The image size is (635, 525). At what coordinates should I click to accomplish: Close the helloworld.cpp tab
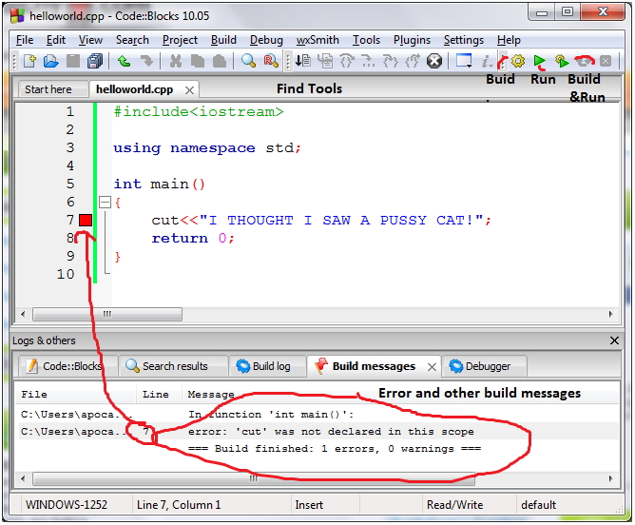190,89
